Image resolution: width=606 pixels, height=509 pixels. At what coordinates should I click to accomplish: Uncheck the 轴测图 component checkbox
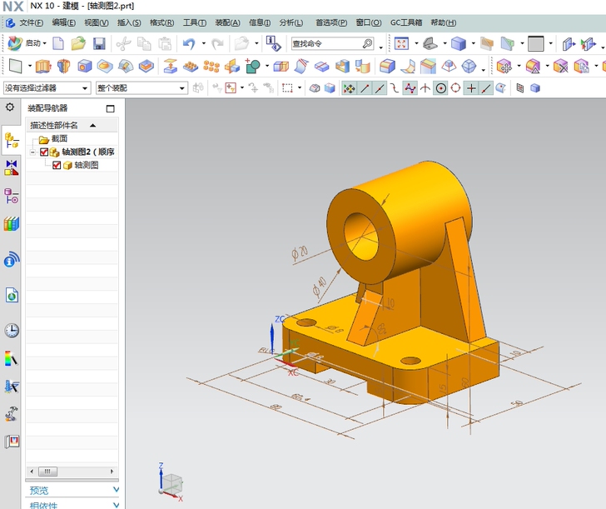pyautogui.click(x=57, y=166)
